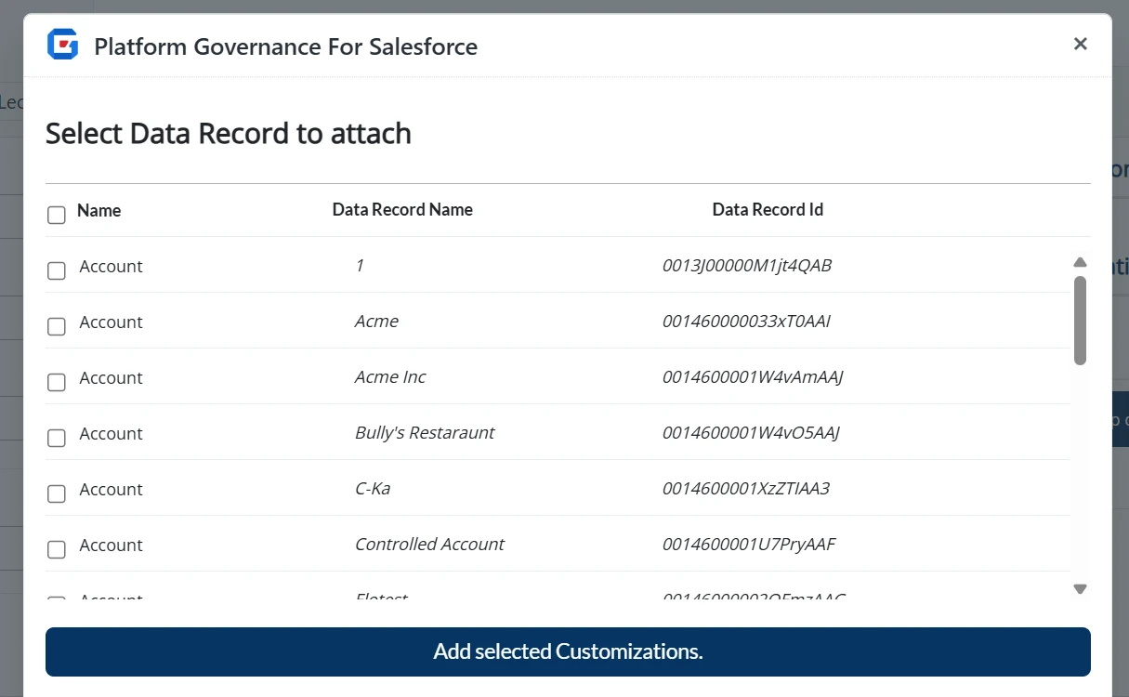Click the Data Record Id column header
Viewport: 1129px width, 697px height.
pyautogui.click(x=768, y=210)
